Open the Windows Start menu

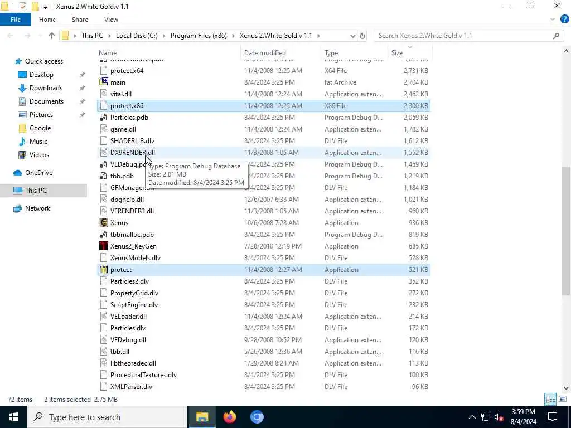click(x=13, y=417)
